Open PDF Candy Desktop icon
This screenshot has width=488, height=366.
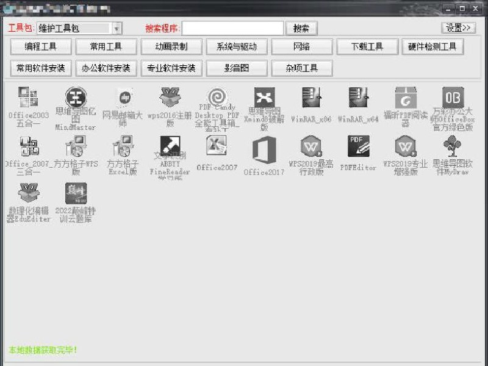pos(217,96)
